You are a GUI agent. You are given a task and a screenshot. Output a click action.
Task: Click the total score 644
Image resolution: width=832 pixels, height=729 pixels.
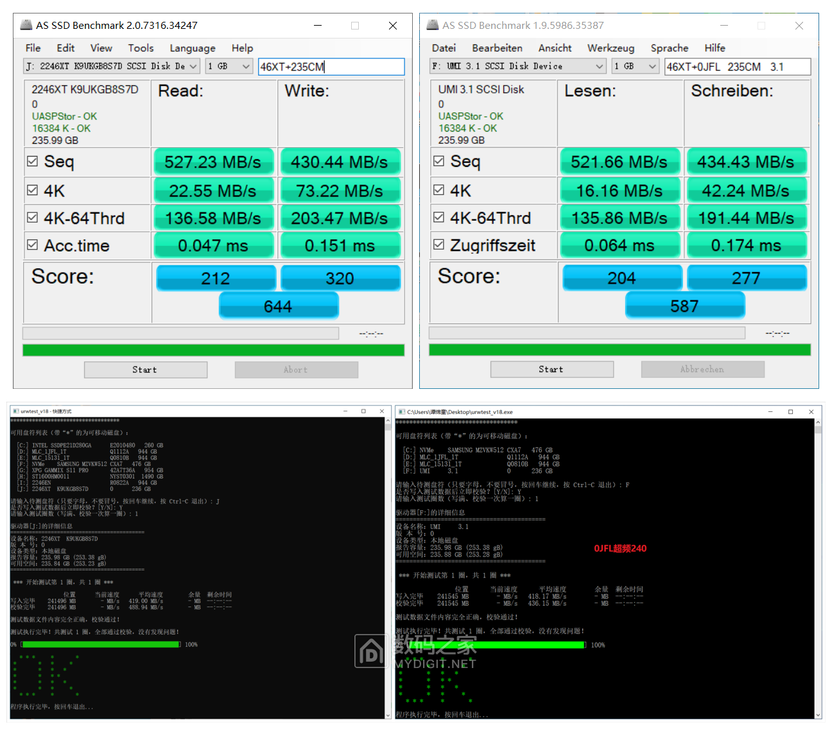pos(279,306)
